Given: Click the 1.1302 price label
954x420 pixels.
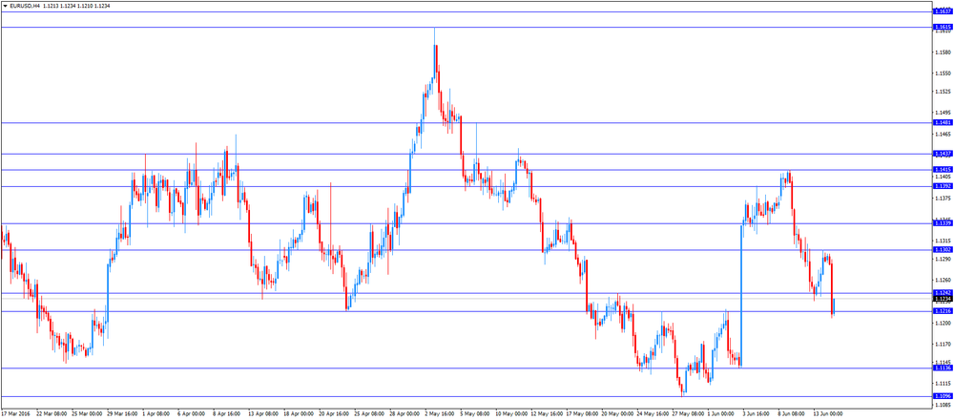Looking at the screenshot, I should (943, 249).
